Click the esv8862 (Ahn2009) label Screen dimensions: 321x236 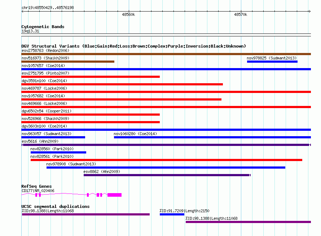point(102,172)
